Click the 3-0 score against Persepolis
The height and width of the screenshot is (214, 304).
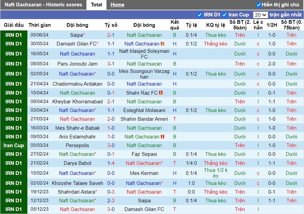[111, 145]
